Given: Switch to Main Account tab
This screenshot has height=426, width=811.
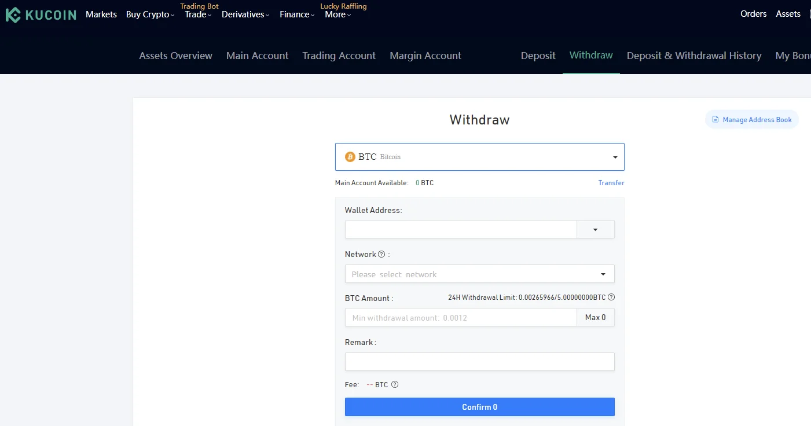Looking at the screenshot, I should click(258, 56).
